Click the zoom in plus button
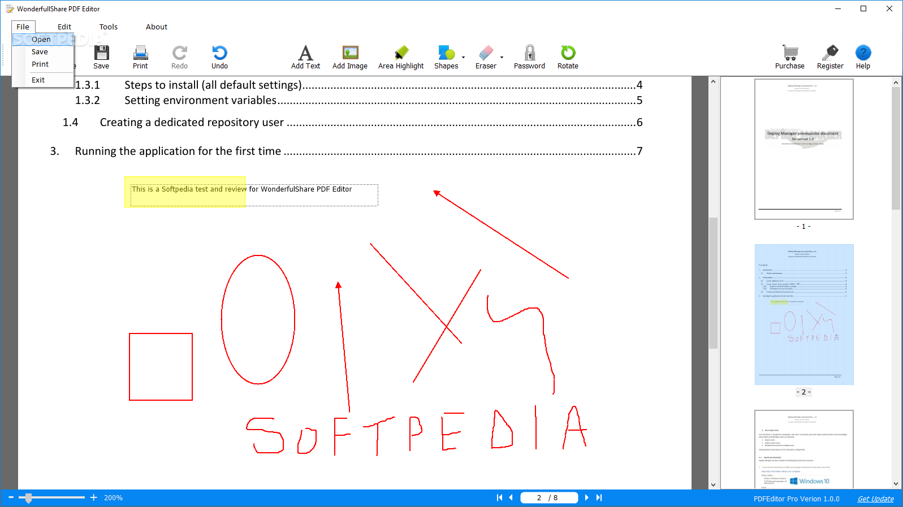903x507 pixels. tap(94, 497)
